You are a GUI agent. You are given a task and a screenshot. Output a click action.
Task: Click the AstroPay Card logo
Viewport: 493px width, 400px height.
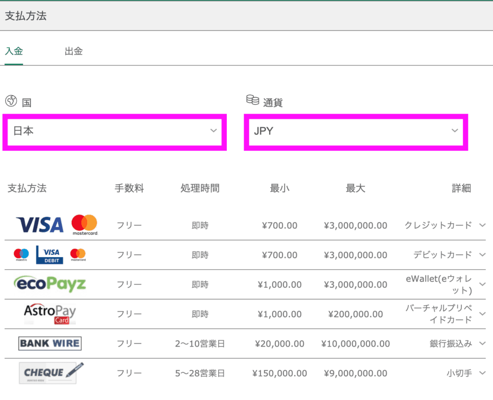50,314
